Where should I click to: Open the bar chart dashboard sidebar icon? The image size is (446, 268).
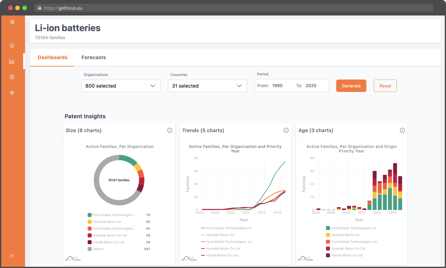click(12, 61)
